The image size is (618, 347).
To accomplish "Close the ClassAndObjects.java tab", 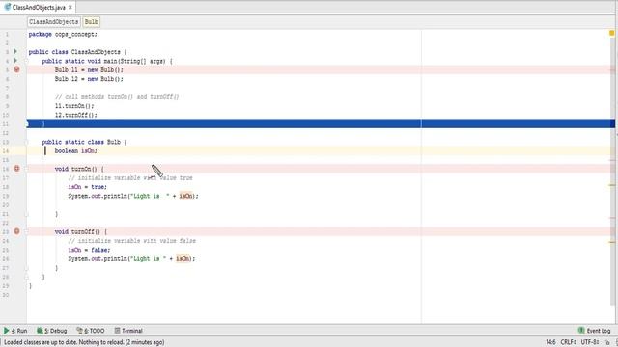I will [70, 7].
